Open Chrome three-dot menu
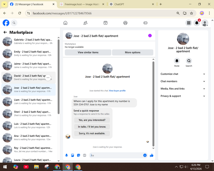Screen dimensions: 214x171 pyautogui.click(x=209, y=13)
